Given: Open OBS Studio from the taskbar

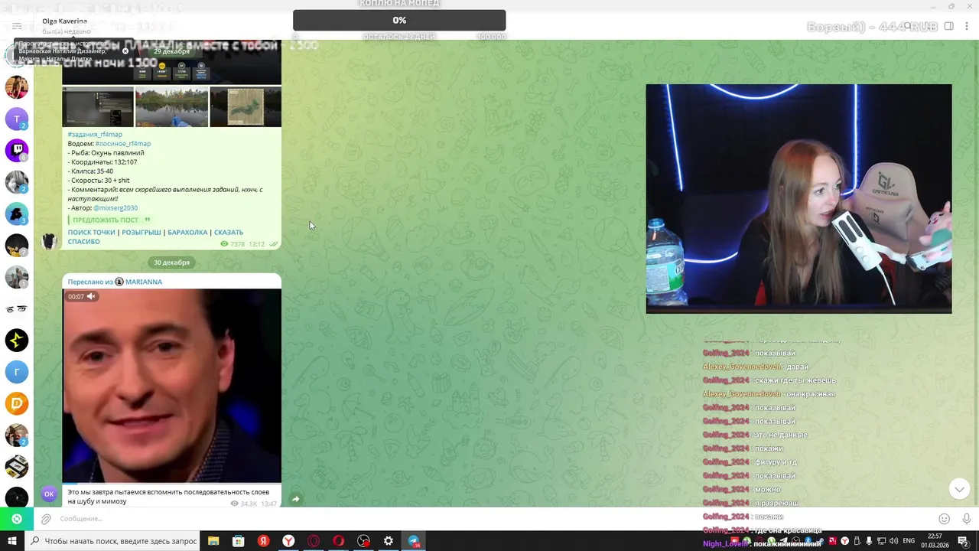Looking at the screenshot, I should point(363,541).
